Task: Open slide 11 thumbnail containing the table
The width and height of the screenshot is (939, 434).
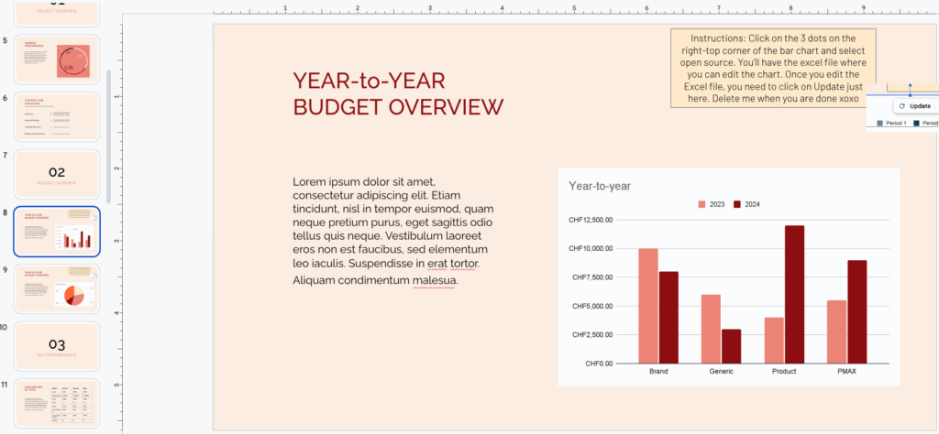Action: [x=57, y=404]
